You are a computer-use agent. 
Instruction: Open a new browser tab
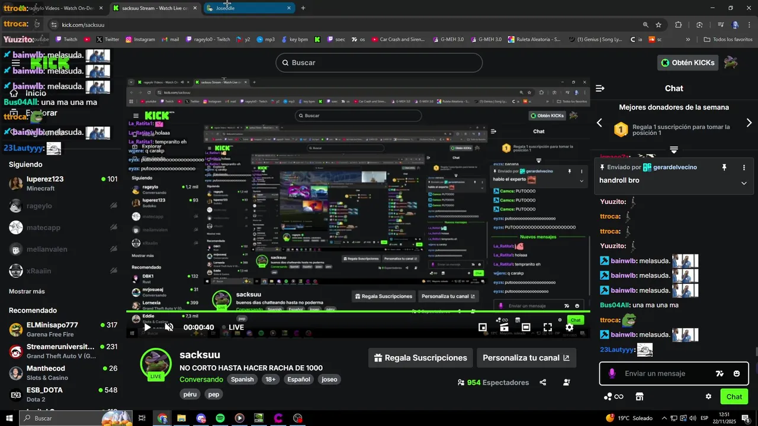click(303, 8)
